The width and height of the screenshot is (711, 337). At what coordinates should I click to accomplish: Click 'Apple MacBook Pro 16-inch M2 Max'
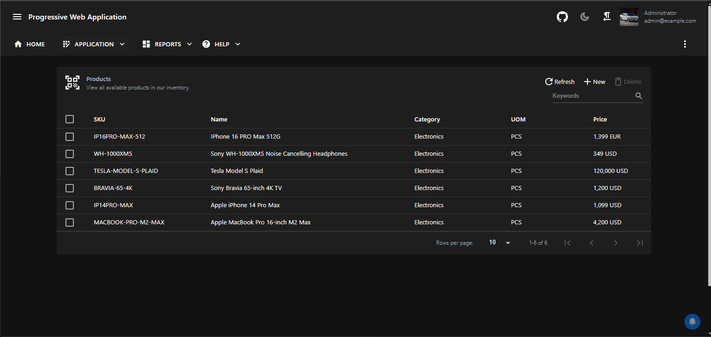261,223
